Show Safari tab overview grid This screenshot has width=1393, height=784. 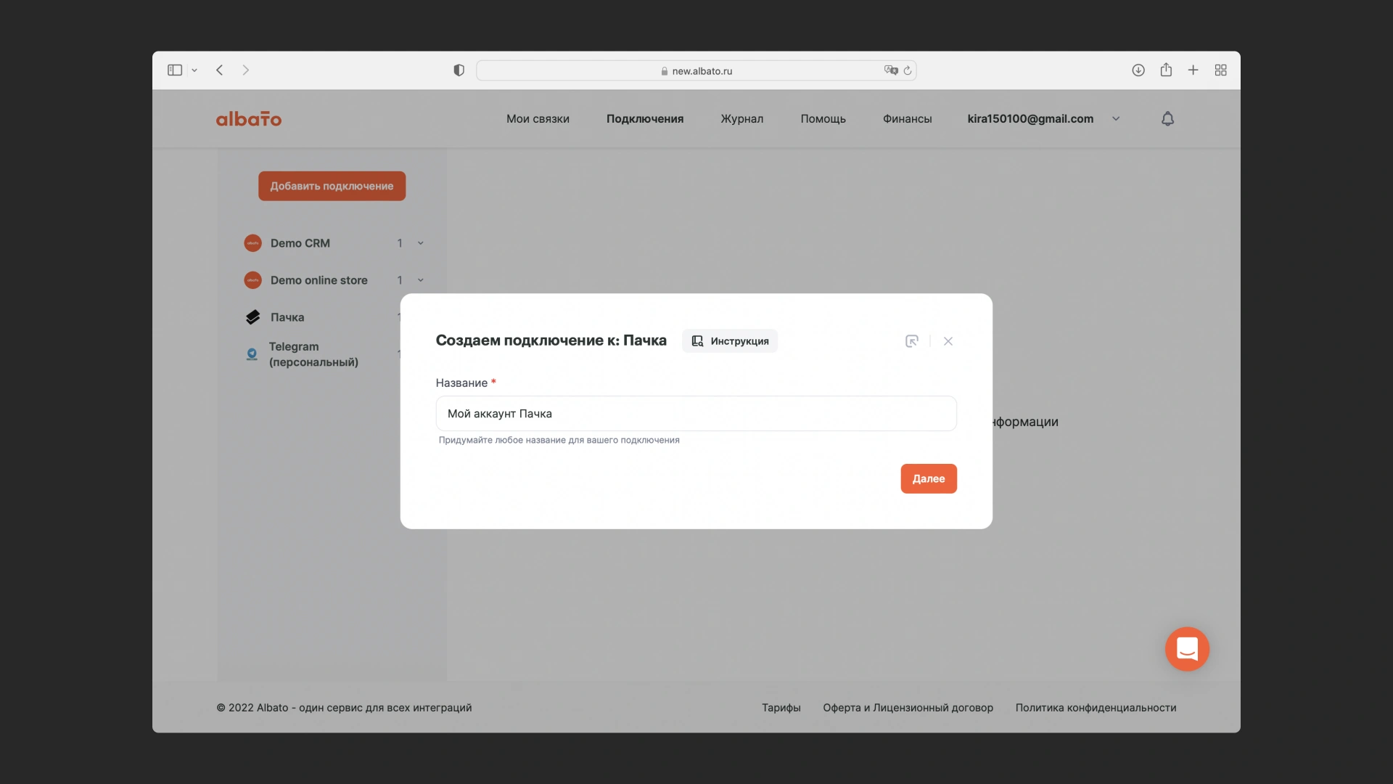click(x=1221, y=70)
